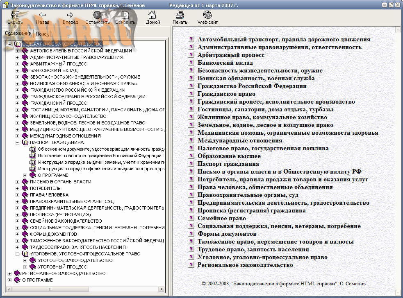Image resolution: width=403 pixels, height=298 pixels.
Task: Click the content pane scroll down arrow
Action: click(x=397, y=293)
